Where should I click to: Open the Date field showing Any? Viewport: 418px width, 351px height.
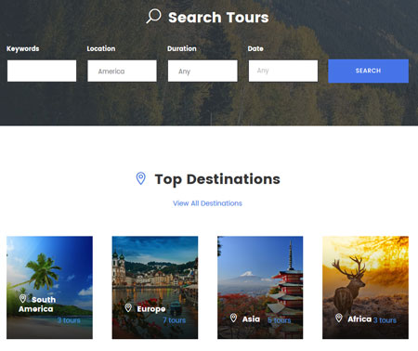click(x=283, y=71)
